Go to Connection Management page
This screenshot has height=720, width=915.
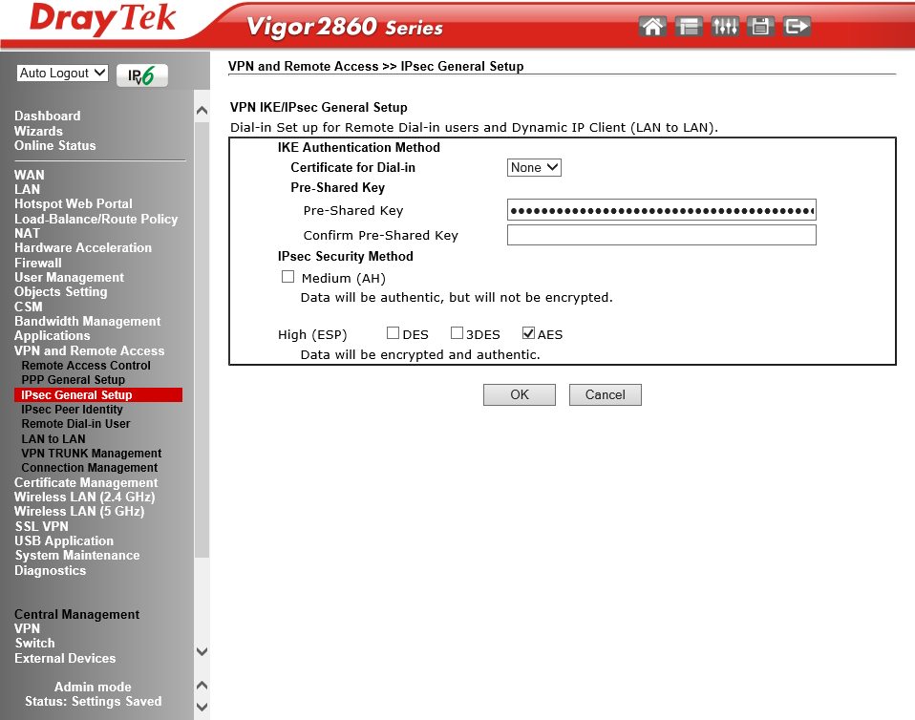(89, 468)
